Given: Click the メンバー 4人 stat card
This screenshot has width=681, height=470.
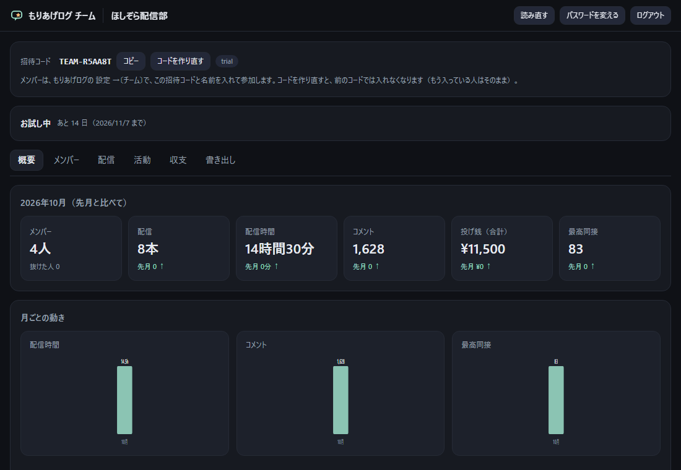Looking at the screenshot, I should click(x=71, y=248).
